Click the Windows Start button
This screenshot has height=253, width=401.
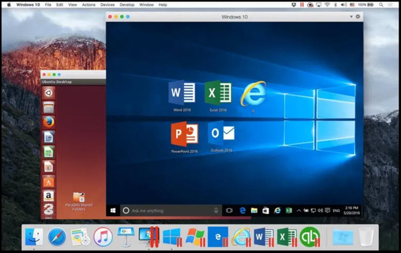point(113,210)
